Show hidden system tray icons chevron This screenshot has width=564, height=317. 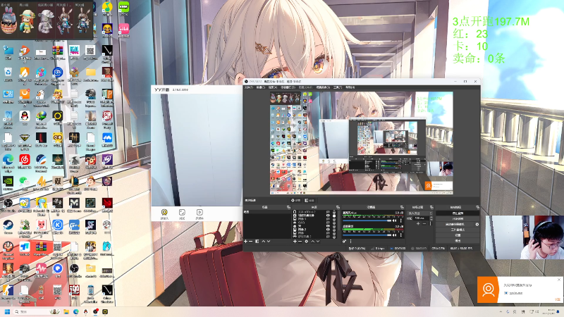(x=501, y=311)
